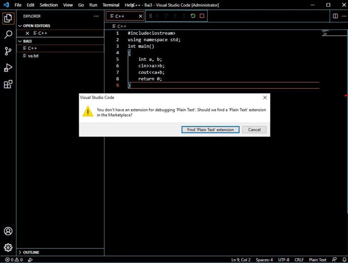Viewport: 348px width, 263px height.
Task: Close C++ in Open Editors list
Action: pos(27,33)
